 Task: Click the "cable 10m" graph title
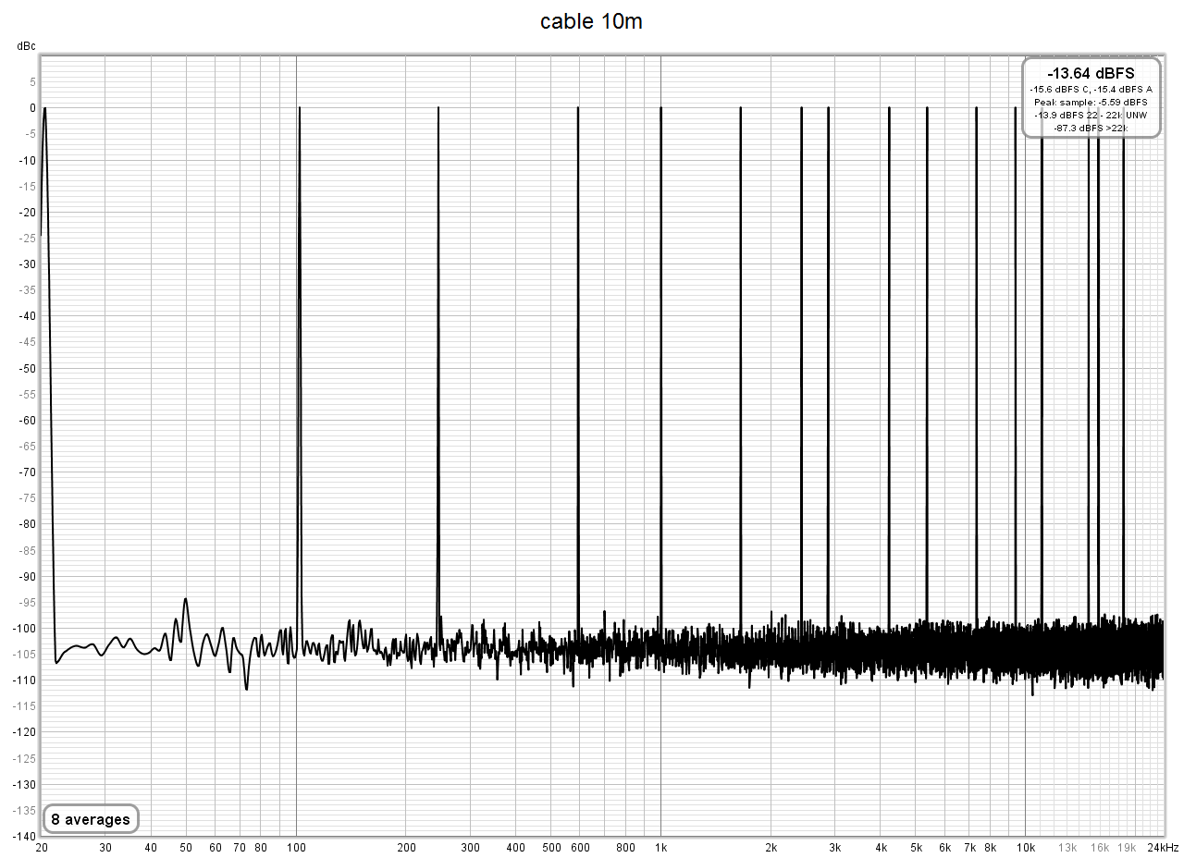point(591,22)
